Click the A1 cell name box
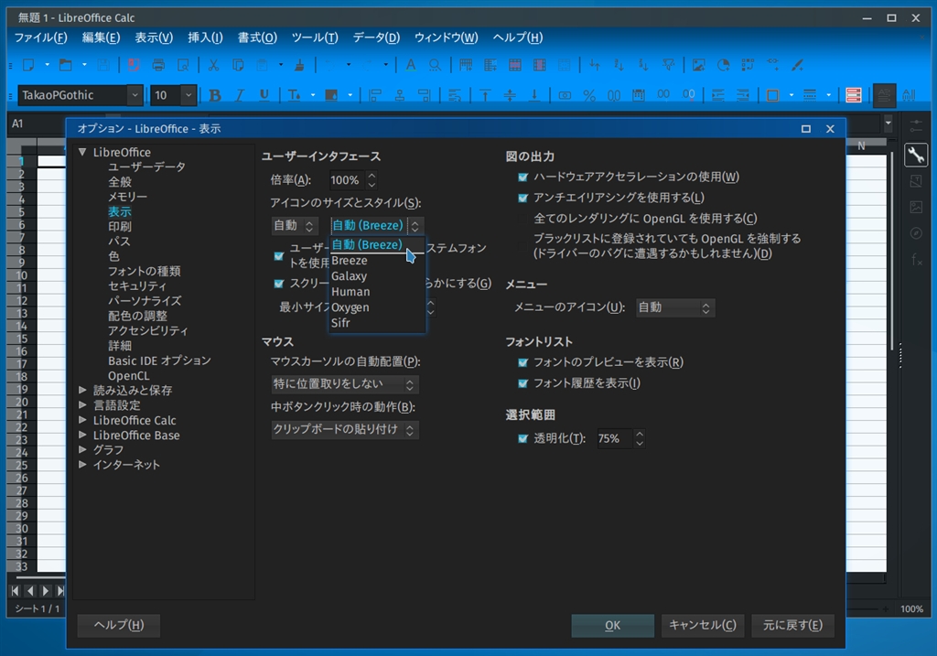 coord(36,124)
